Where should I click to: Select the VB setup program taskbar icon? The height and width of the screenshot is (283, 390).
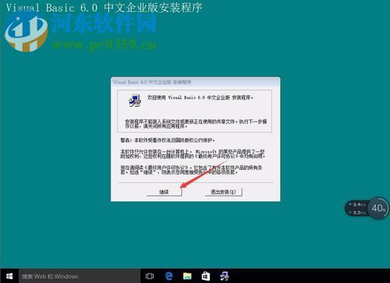coord(224,276)
